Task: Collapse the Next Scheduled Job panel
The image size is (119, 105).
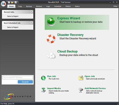Action: coord(31,23)
